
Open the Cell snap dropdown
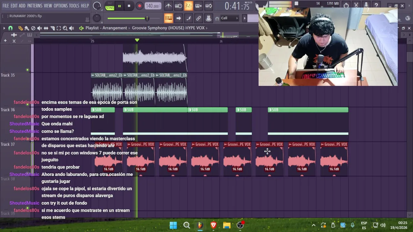[x=230, y=18]
